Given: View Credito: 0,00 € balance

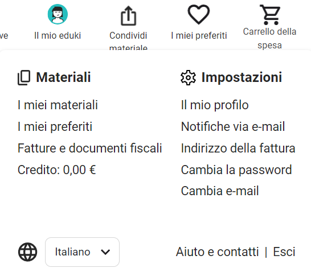Looking at the screenshot, I should point(57,170).
